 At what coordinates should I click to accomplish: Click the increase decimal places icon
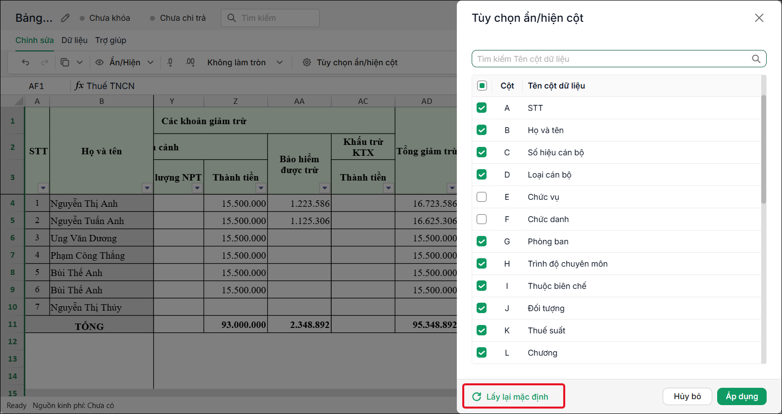(x=190, y=62)
